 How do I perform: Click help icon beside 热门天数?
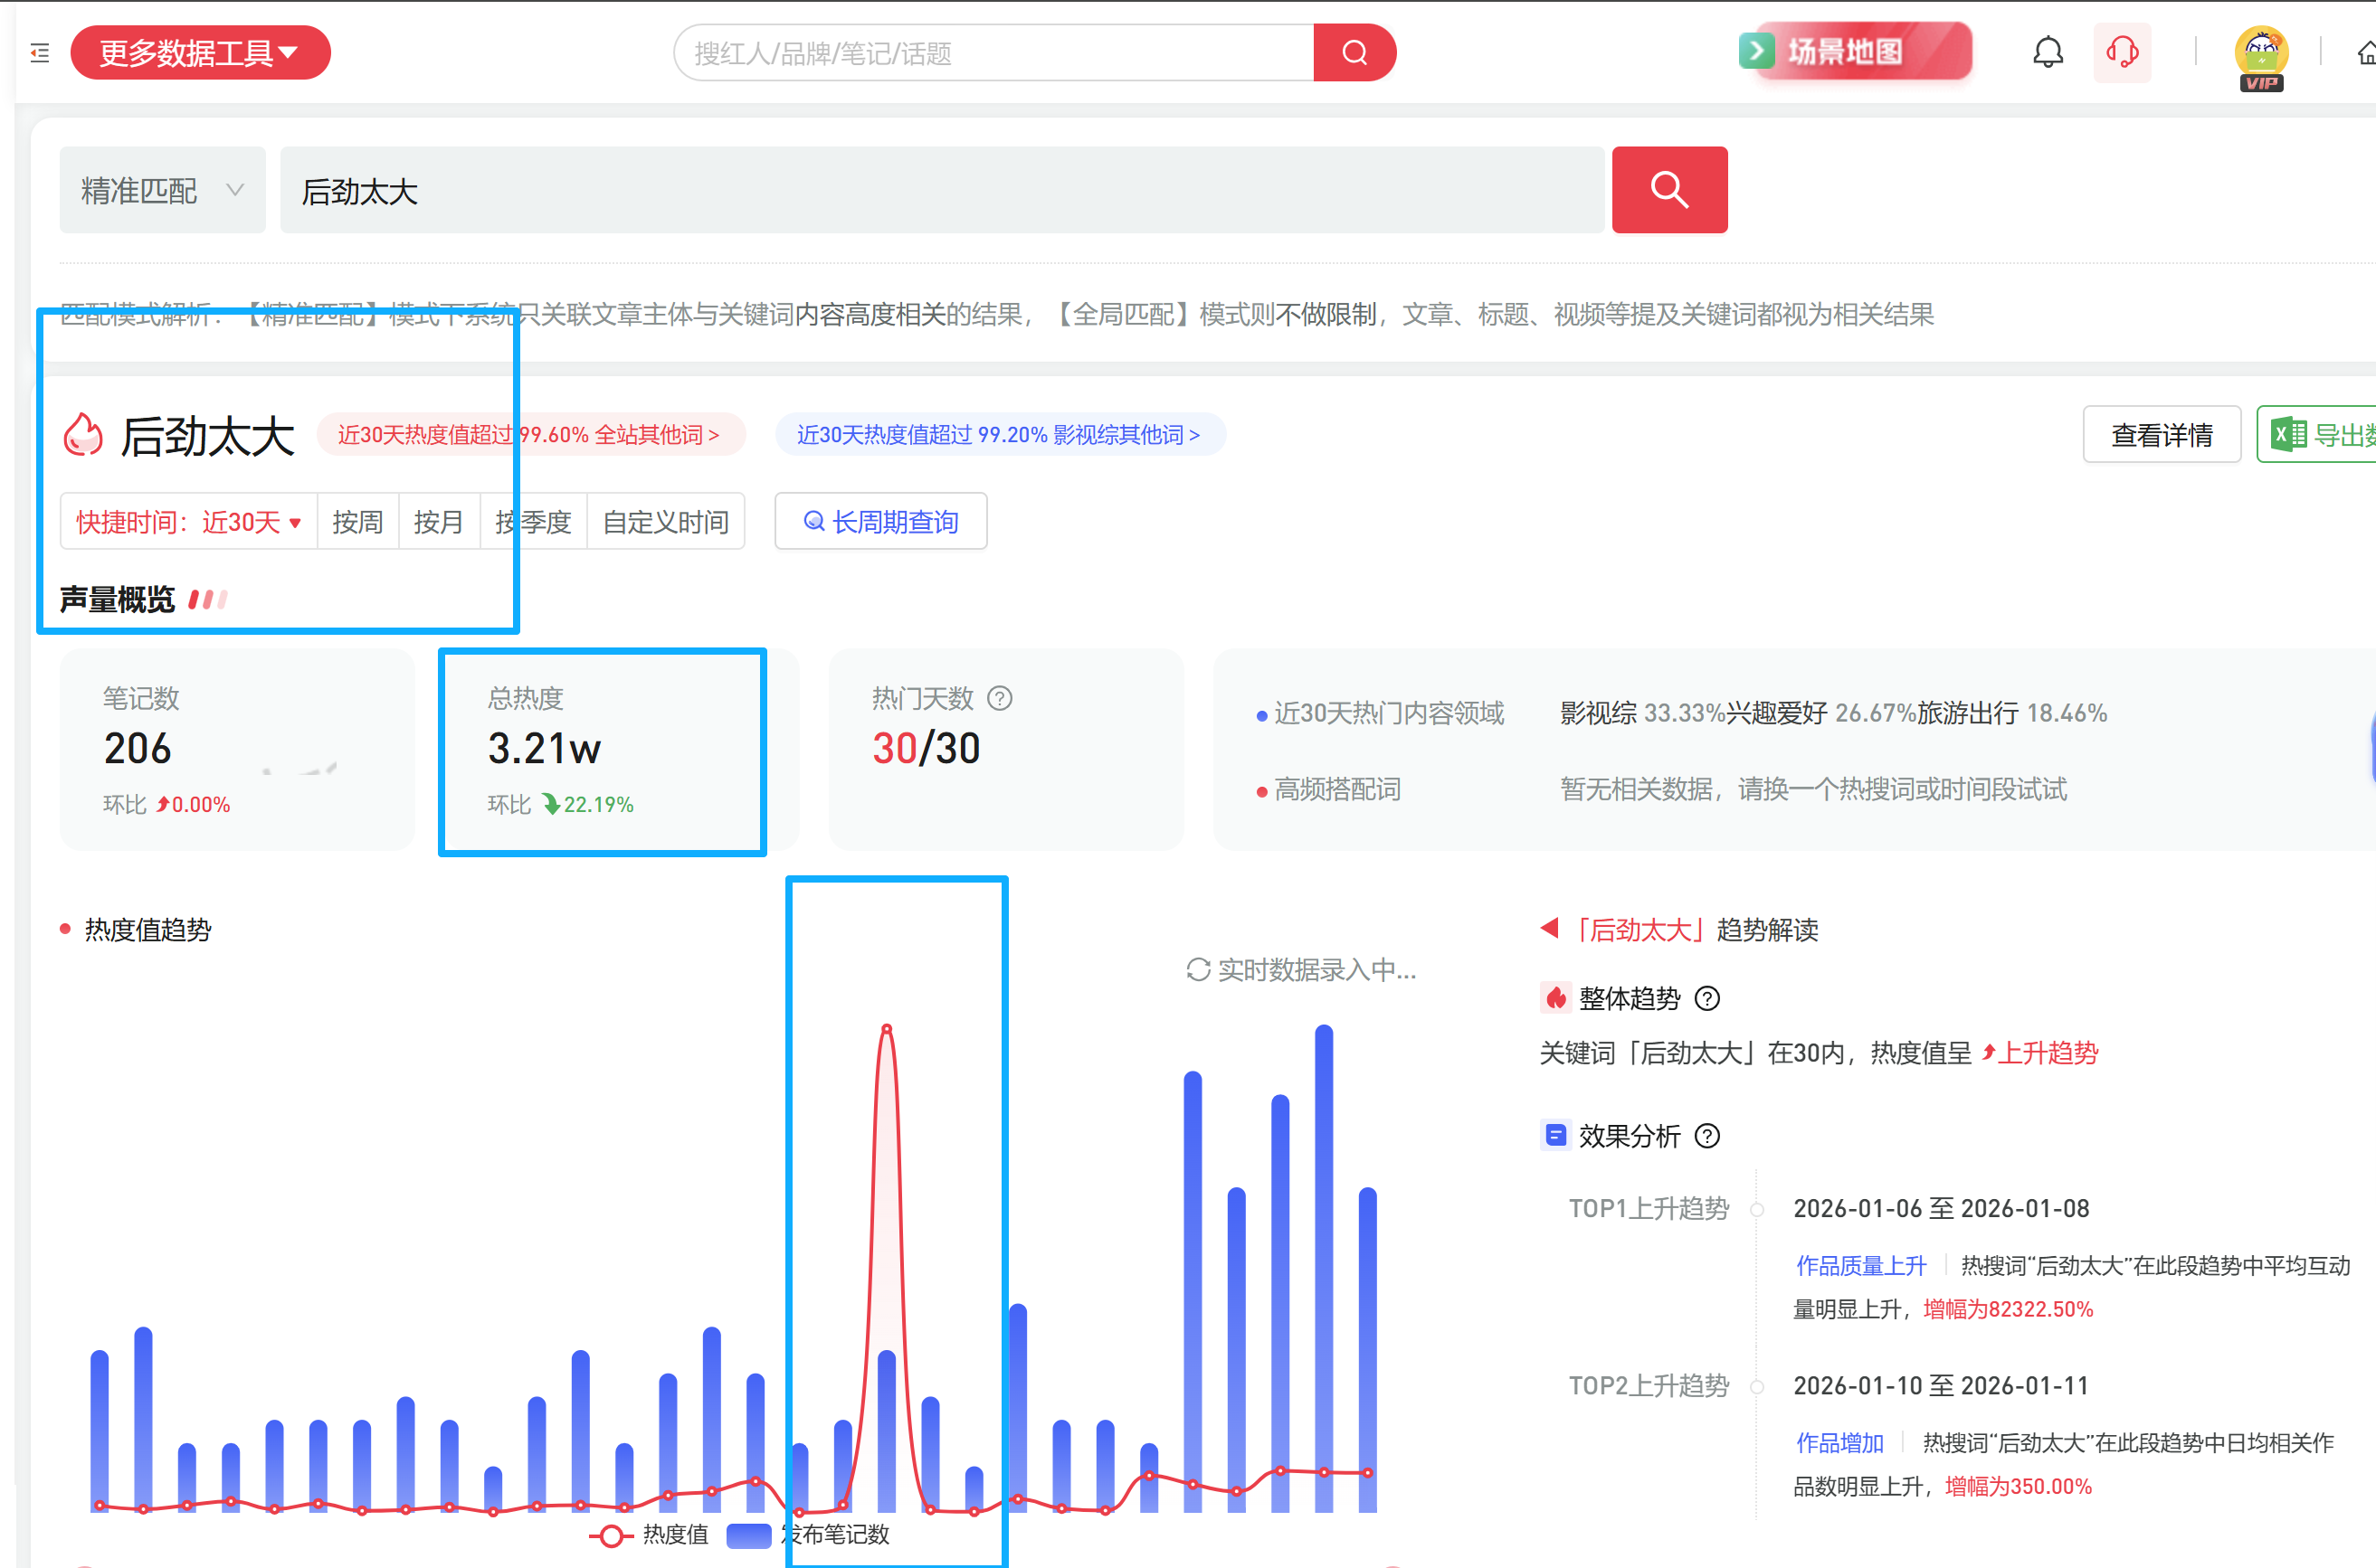click(1000, 698)
